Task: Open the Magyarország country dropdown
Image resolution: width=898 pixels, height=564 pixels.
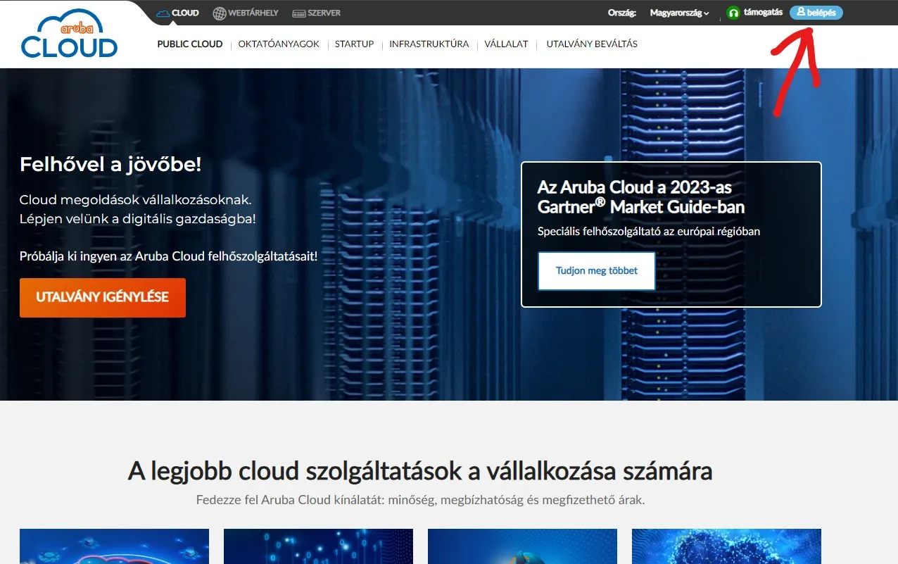Action: (680, 13)
